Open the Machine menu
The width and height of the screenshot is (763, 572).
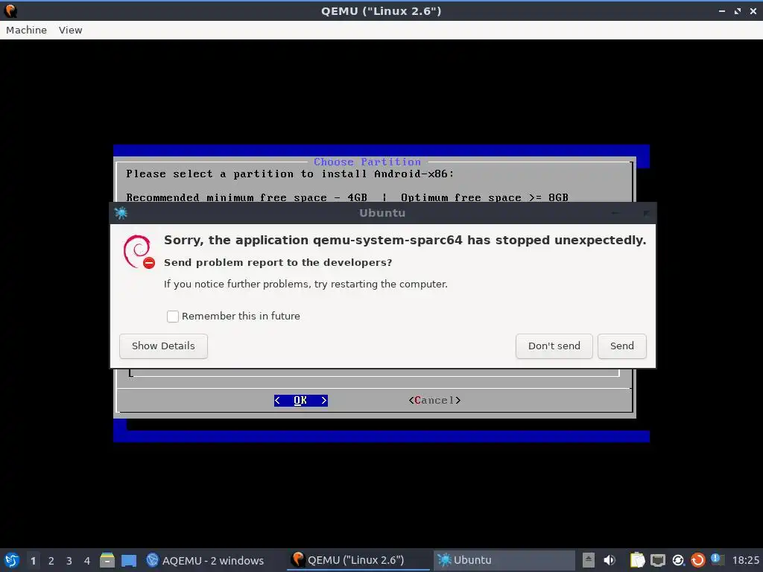tap(26, 30)
